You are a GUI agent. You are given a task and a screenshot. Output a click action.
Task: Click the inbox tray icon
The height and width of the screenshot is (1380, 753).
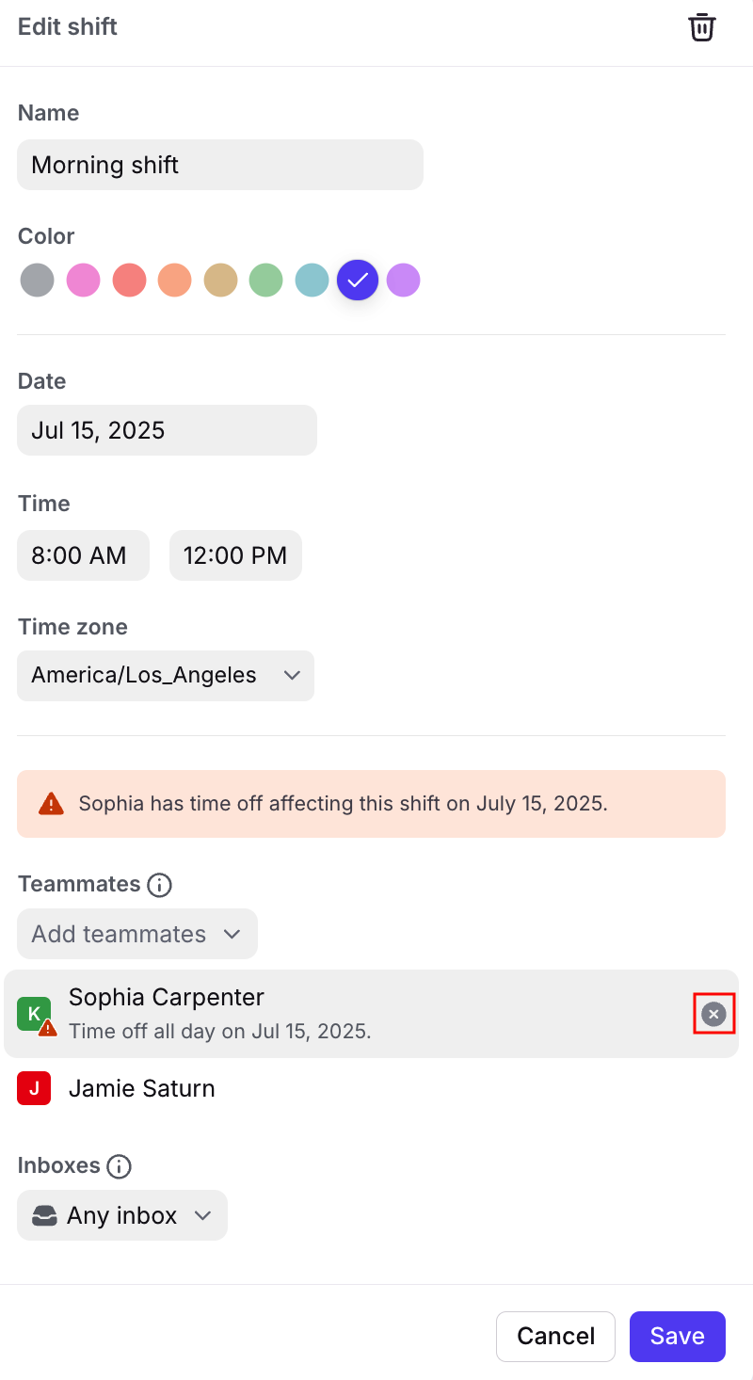44,1215
